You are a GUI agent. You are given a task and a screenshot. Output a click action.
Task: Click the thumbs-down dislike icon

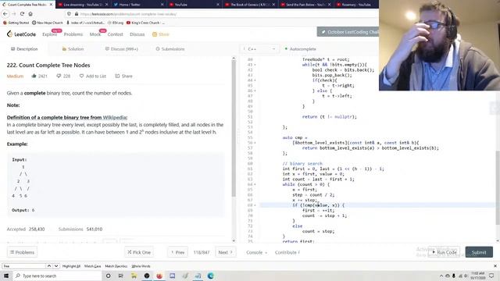pyautogui.click(x=59, y=76)
